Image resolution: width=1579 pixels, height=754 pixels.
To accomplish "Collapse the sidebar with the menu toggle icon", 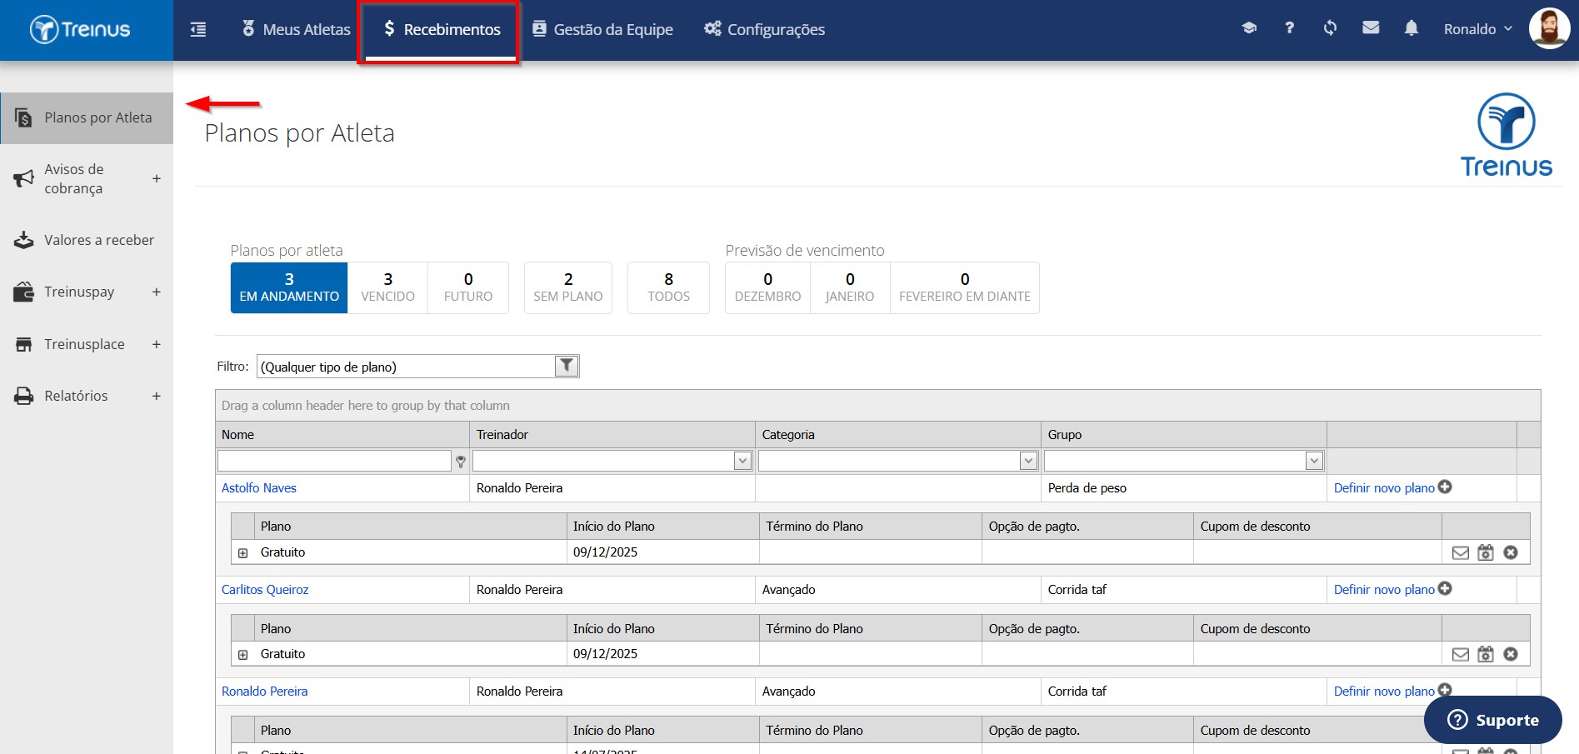I will [x=198, y=30].
